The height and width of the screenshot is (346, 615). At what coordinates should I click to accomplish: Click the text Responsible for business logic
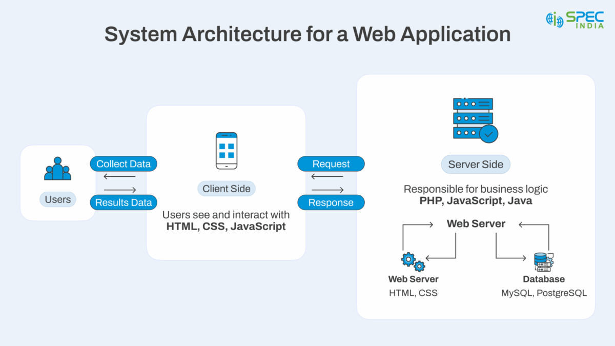(476, 189)
